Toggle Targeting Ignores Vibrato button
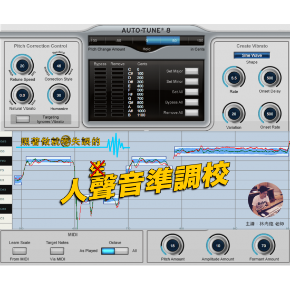Image resolution: width=290 pixels, height=290 pixels. tap(23, 119)
